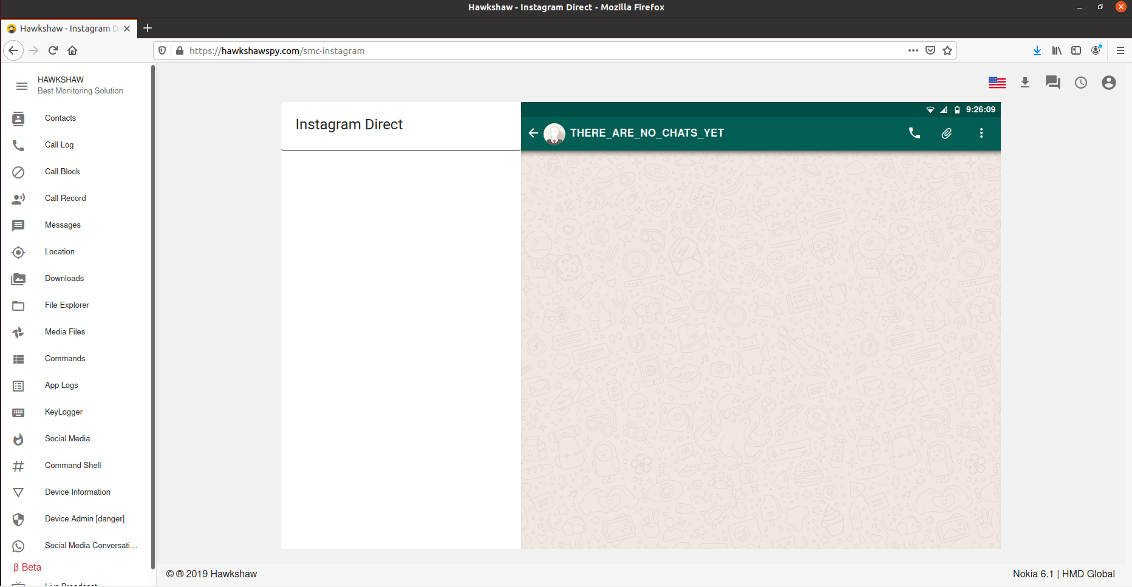This screenshot has height=587, width=1132.
Task: Open File Explorer from sidebar
Action: coord(67,305)
